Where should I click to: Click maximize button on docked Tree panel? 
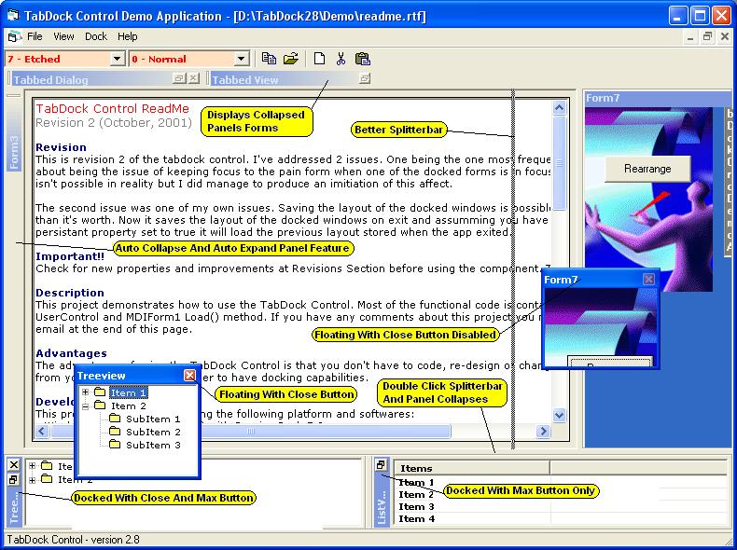(x=13, y=479)
